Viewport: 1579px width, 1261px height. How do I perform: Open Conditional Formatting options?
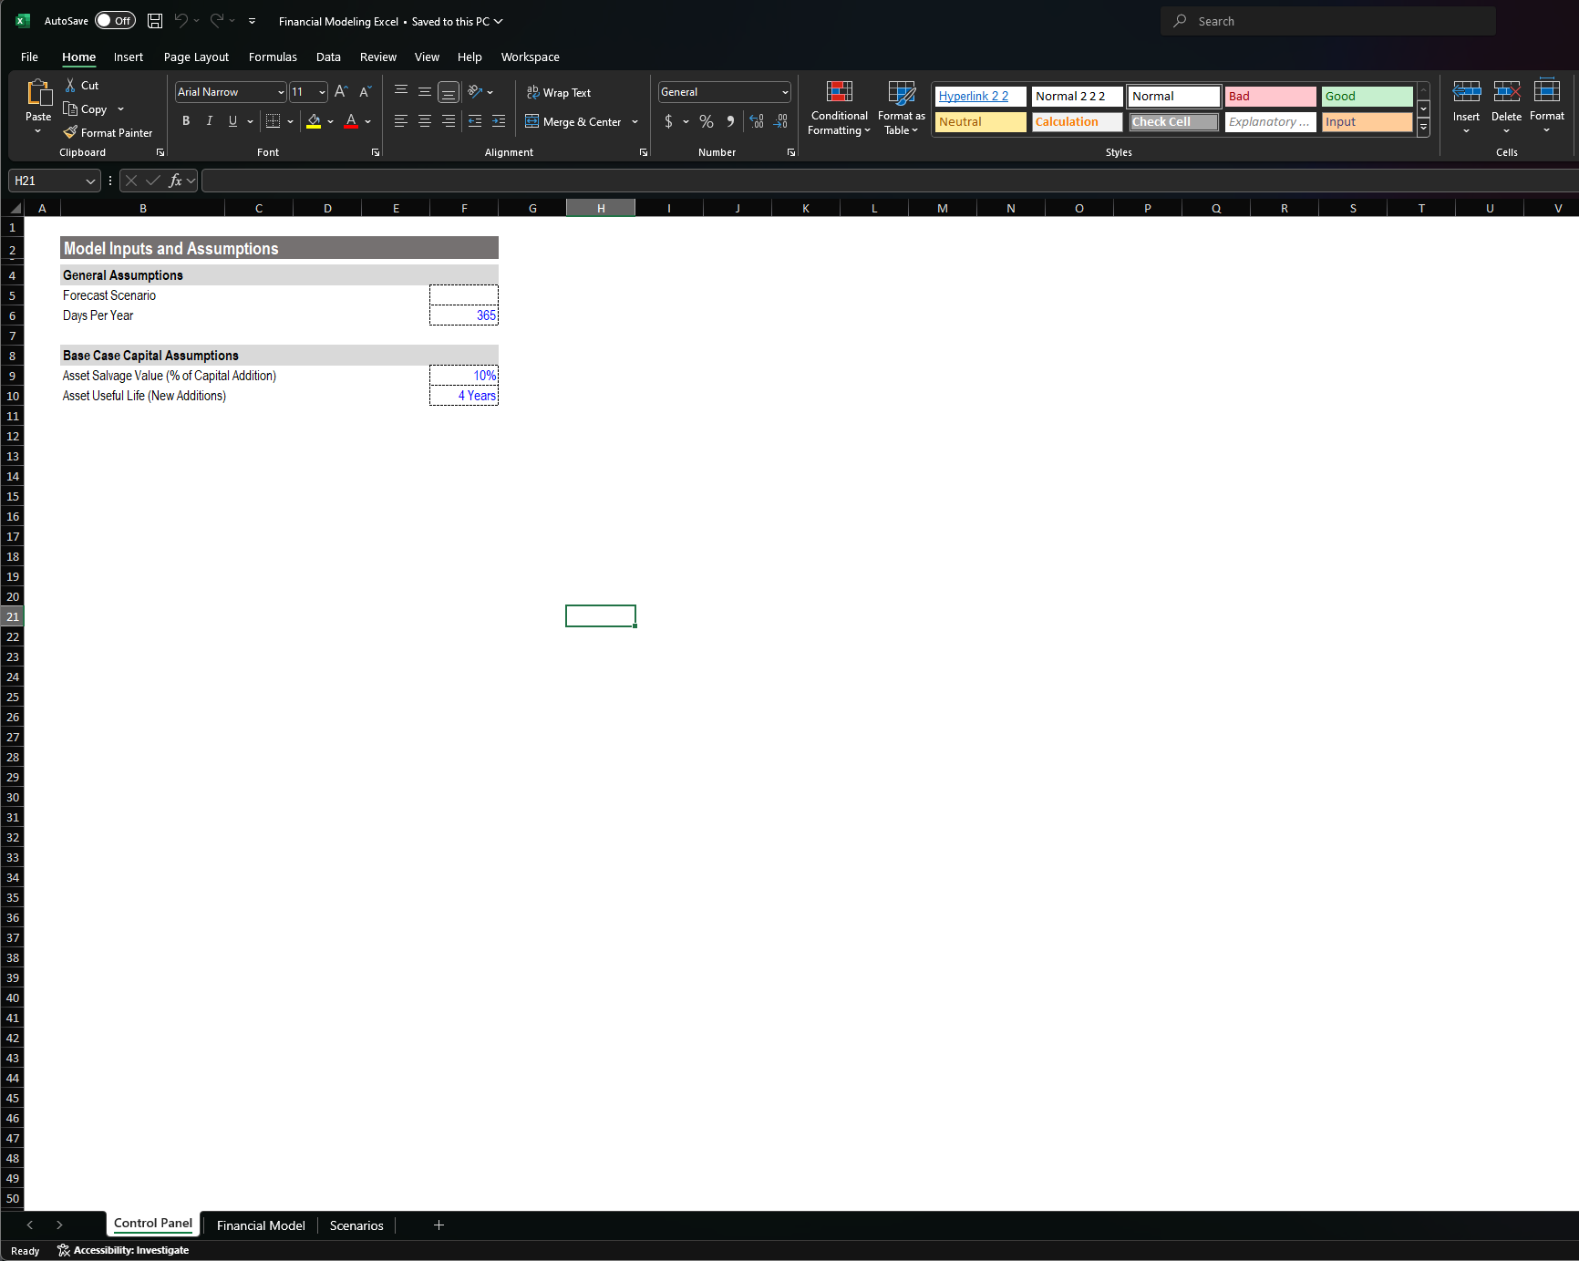coord(838,109)
